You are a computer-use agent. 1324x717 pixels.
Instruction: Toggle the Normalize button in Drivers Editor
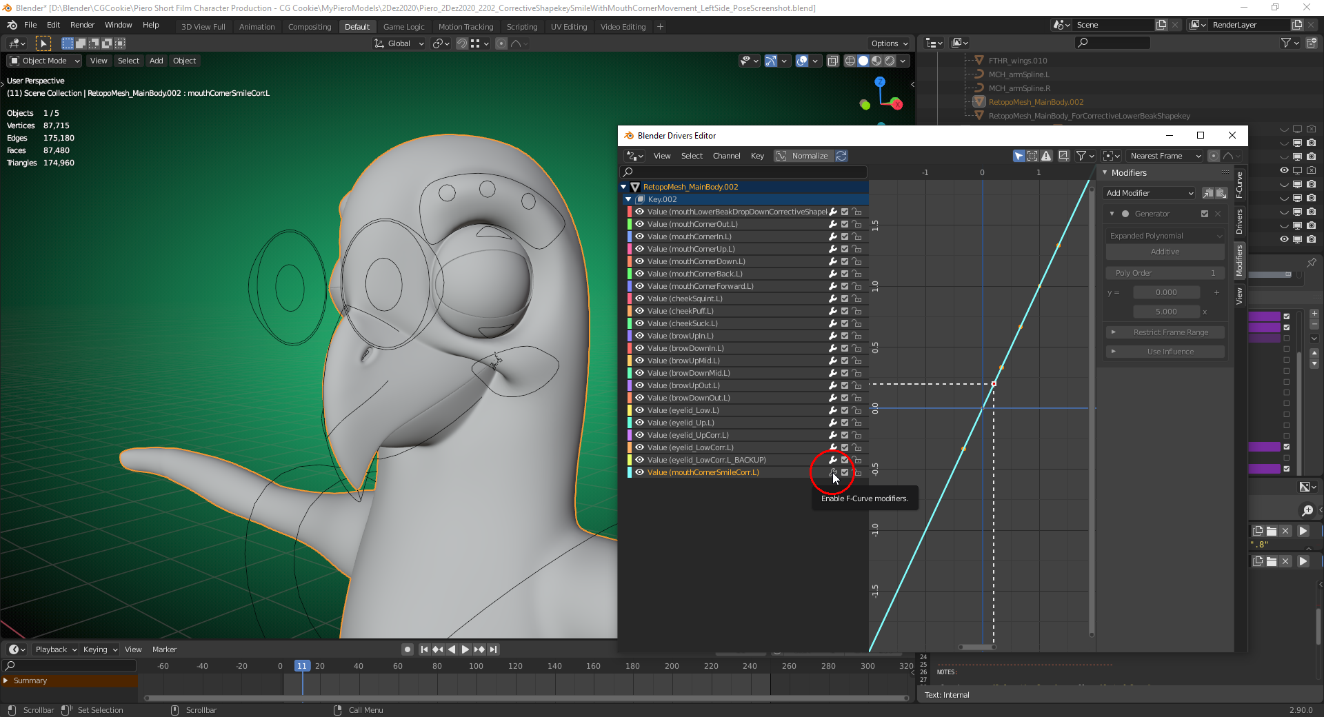click(803, 156)
